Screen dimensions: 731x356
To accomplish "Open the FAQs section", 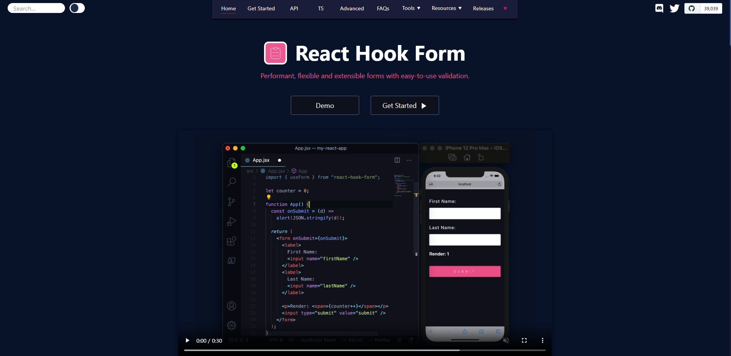I will 383,8.
